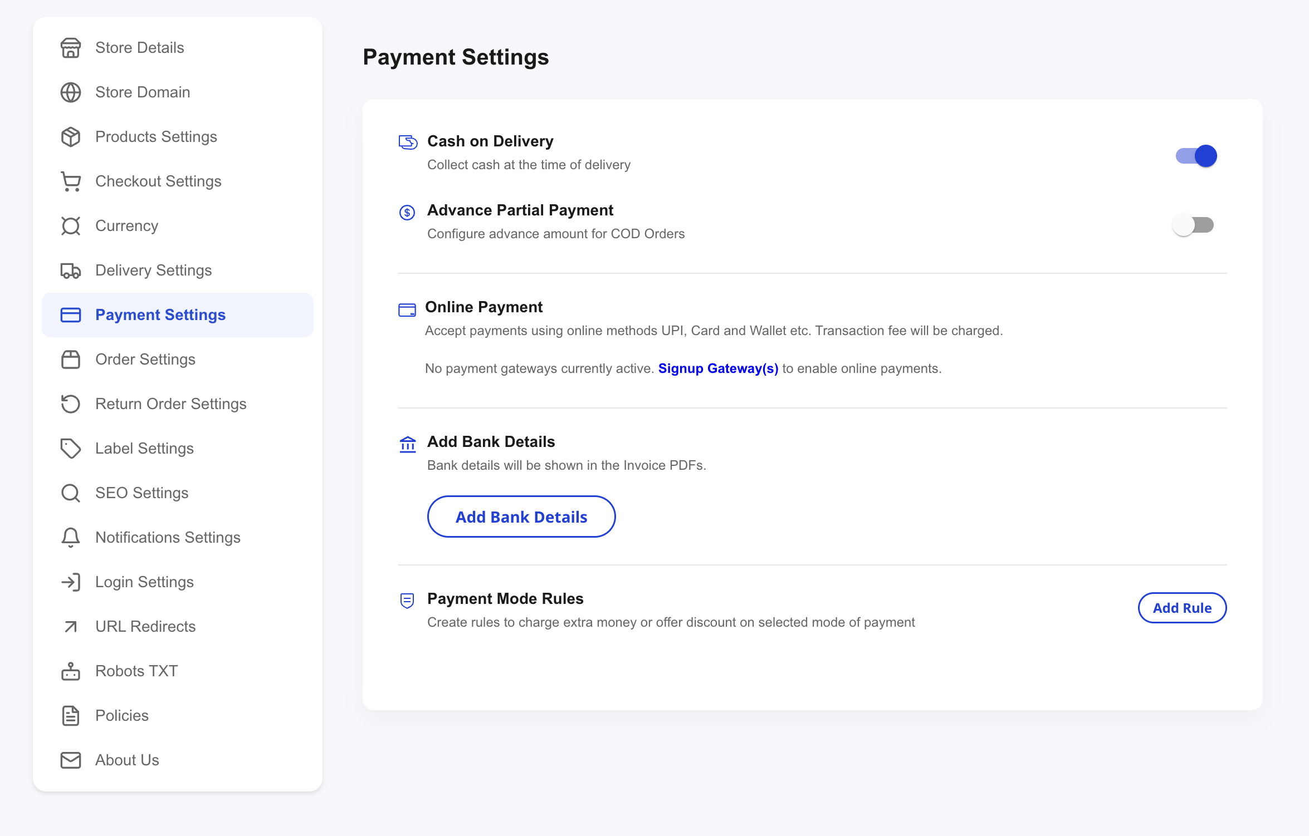The image size is (1309, 836).
Task: Select the Currency symbol icon
Action: [70, 226]
